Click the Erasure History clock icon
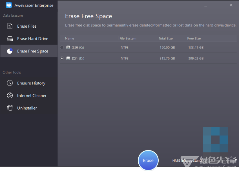239x171 pixels. [x=10, y=83]
